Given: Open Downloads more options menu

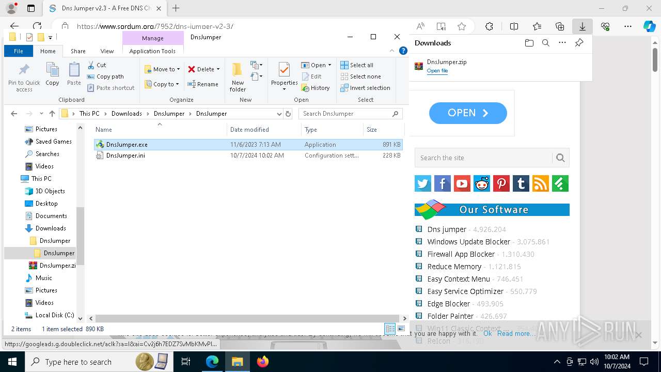Looking at the screenshot, I should tap(562, 43).
